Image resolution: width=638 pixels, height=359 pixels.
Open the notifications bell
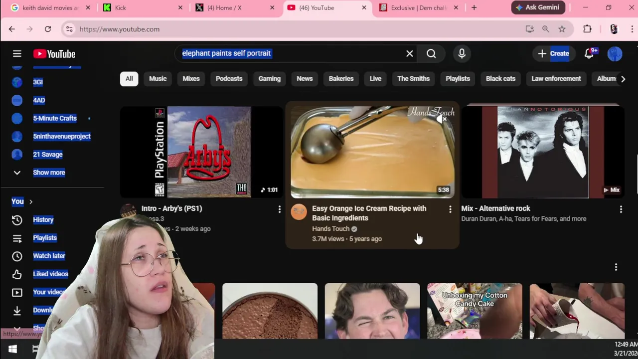pyautogui.click(x=589, y=54)
